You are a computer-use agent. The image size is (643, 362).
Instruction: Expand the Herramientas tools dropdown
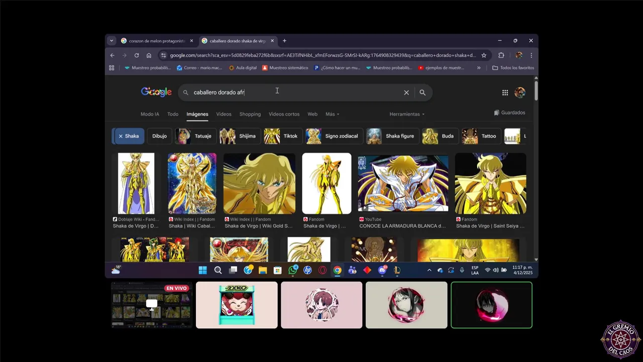click(x=407, y=114)
